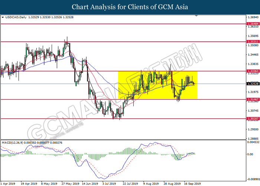The height and width of the screenshot is (186, 260).
Task: Click the 1.33835 price scale value
Action: coord(253,64)
